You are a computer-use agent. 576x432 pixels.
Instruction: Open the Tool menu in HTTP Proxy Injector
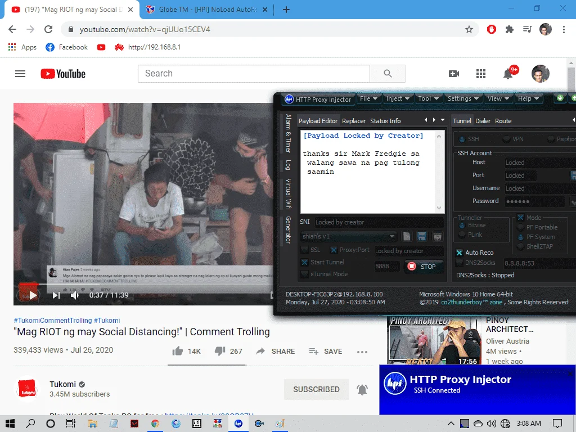428,98
